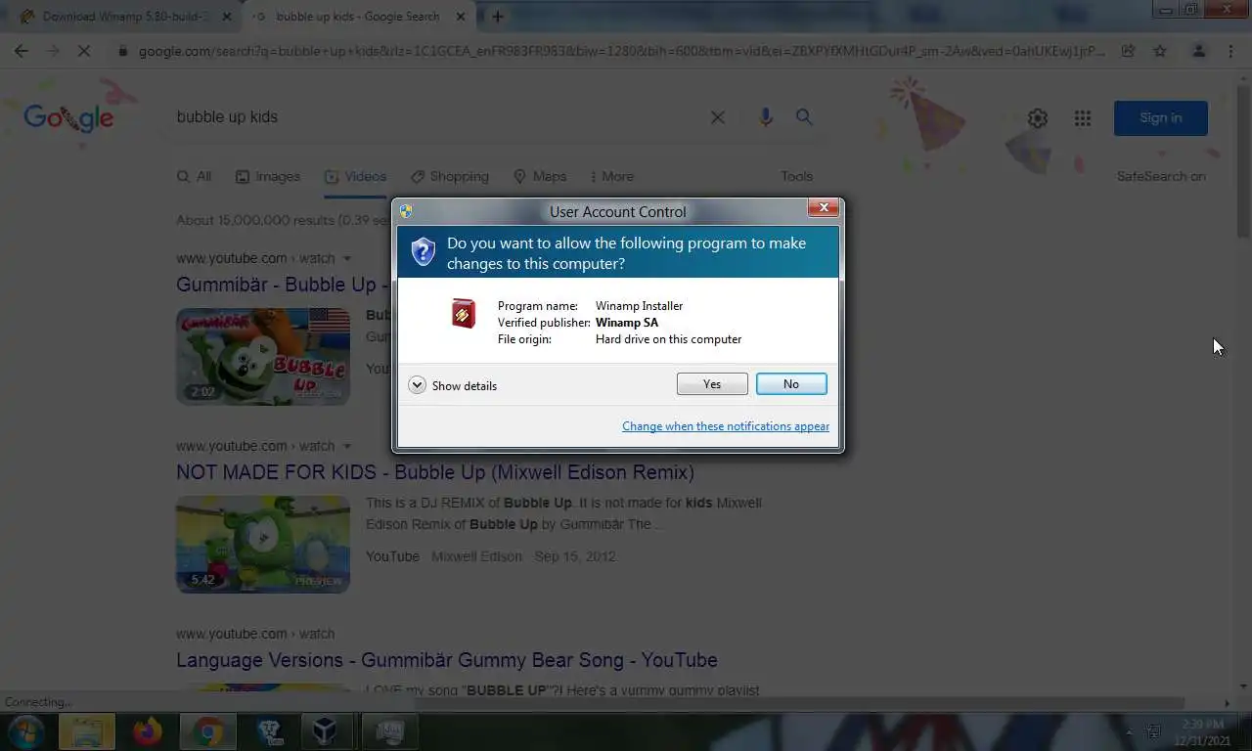This screenshot has height=751, width=1252.
Task: Click the network icon in system tray
Action: tap(1153, 731)
